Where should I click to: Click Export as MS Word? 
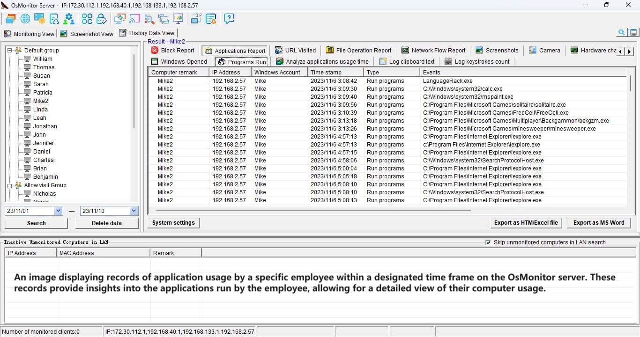coord(599,223)
